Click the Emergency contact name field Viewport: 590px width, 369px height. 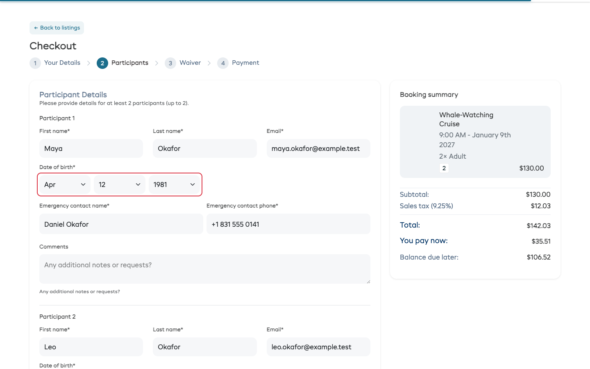point(121,224)
